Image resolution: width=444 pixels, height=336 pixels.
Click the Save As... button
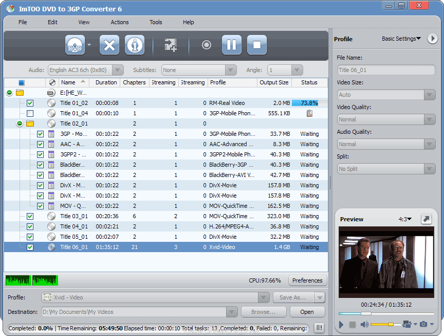click(293, 297)
